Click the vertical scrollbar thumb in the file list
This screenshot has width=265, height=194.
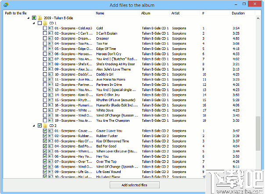point(258,133)
